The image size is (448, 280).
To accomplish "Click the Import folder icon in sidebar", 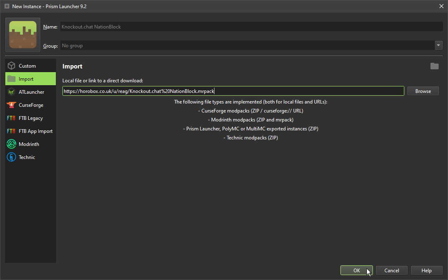I will coord(11,79).
